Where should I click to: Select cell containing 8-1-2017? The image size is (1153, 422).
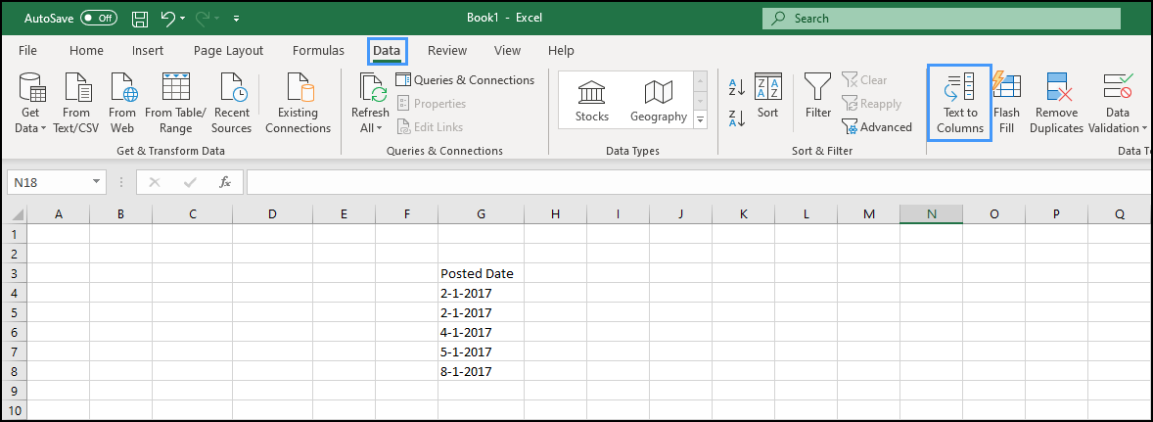point(481,371)
